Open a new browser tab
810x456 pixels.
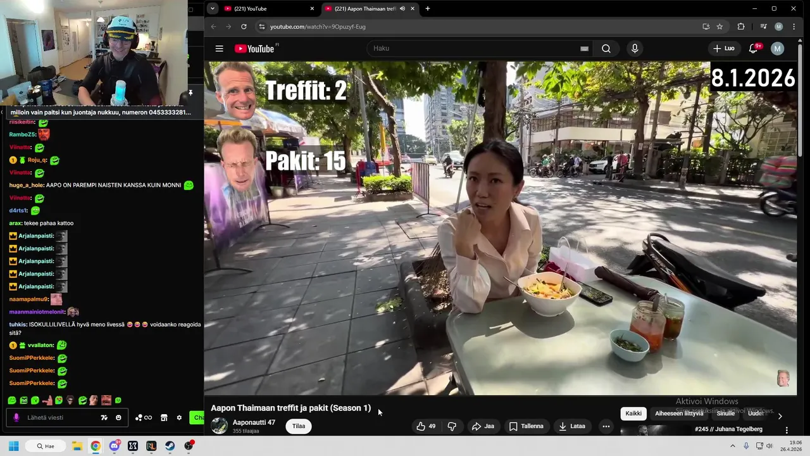tap(428, 8)
